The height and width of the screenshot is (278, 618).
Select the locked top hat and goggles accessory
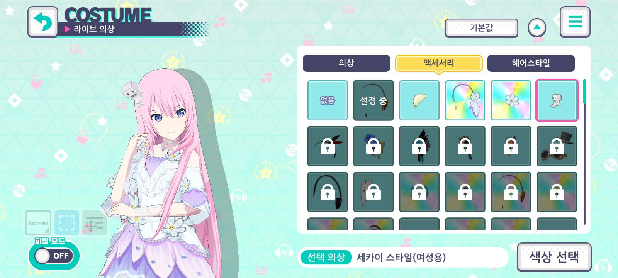tap(557, 146)
